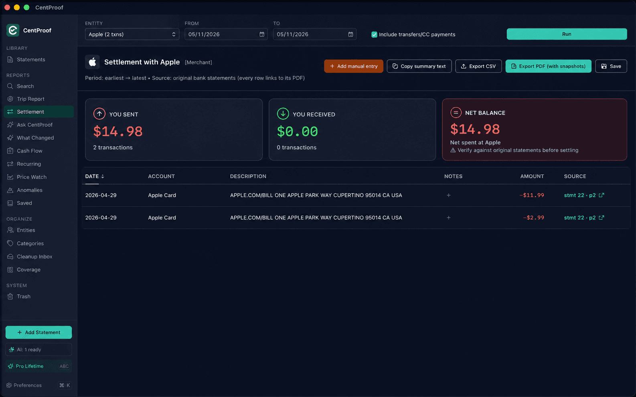
Task: Click the Coverage icon
Action: (10, 270)
